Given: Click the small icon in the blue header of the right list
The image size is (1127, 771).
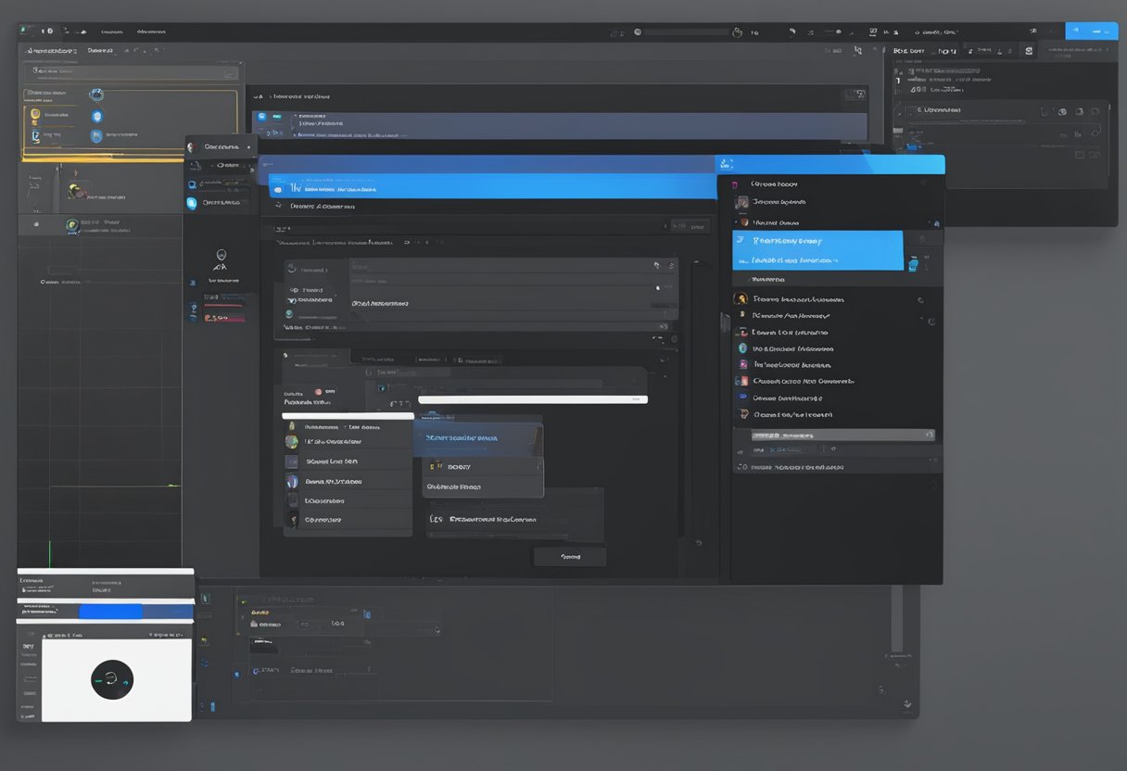Looking at the screenshot, I should click(x=727, y=164).
